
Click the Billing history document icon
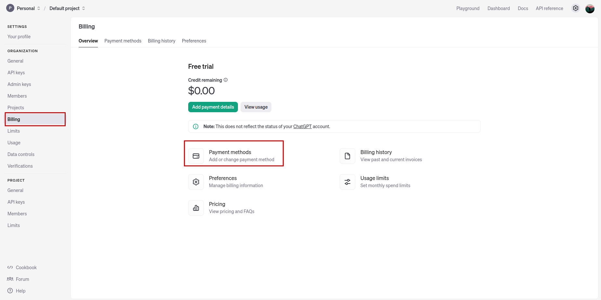pyautogui.click(x=347, y=156)
